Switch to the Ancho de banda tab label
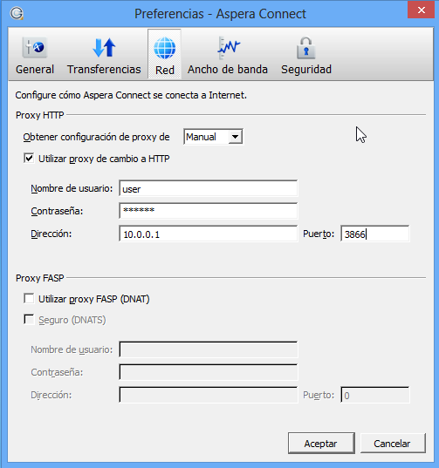The height and width of the screenshot is (468, 439). [x=228, y=69]
